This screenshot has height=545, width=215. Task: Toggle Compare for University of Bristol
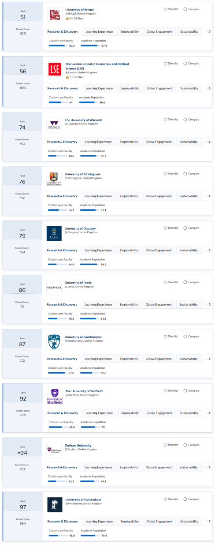[x=185, y=9]
